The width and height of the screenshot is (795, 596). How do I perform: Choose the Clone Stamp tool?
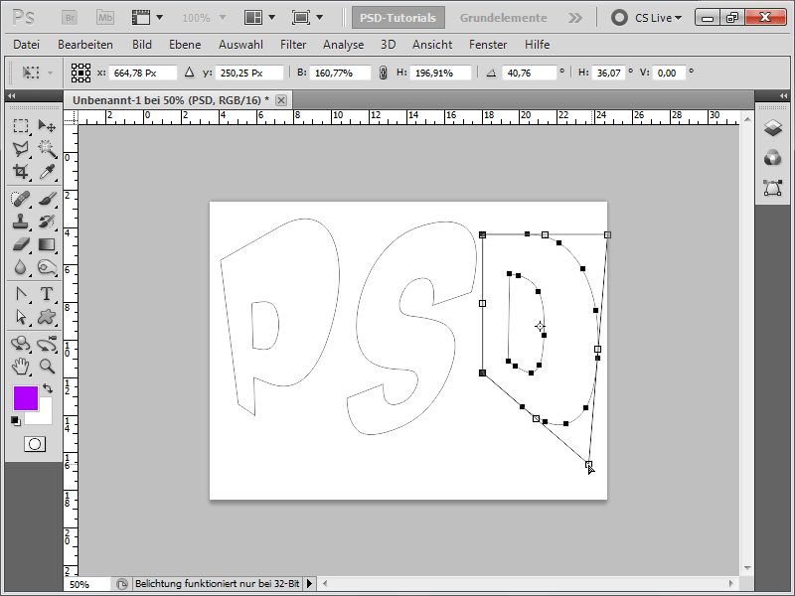coord(20,222)
